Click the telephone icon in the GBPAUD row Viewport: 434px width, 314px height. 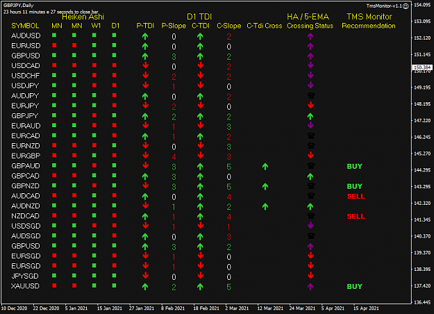coord(311,166)
